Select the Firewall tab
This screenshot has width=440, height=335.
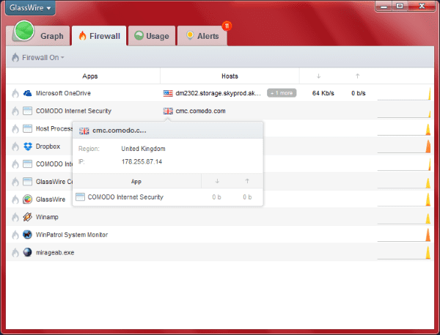click(99, 36)
